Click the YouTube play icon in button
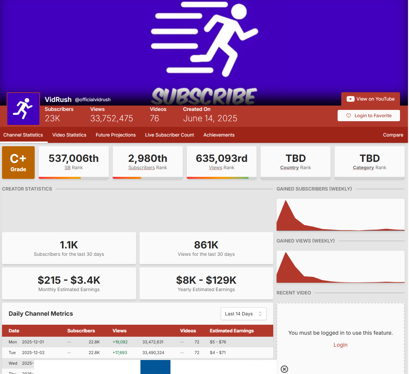This screenshot has height=374, width=409. pyautogui.click(x=350, y=99)
